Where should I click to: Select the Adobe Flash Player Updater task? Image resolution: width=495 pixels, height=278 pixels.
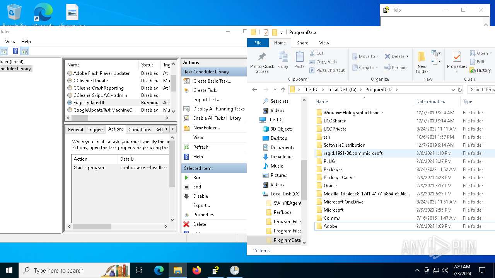(101, 73)
